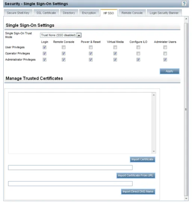Screen dimensions: 192x203
Task: Enable Administer Users for User Privileges
Action: [x=165, y=47]
